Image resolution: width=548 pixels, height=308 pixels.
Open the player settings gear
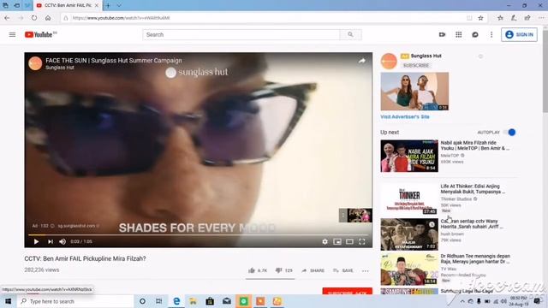325,241
